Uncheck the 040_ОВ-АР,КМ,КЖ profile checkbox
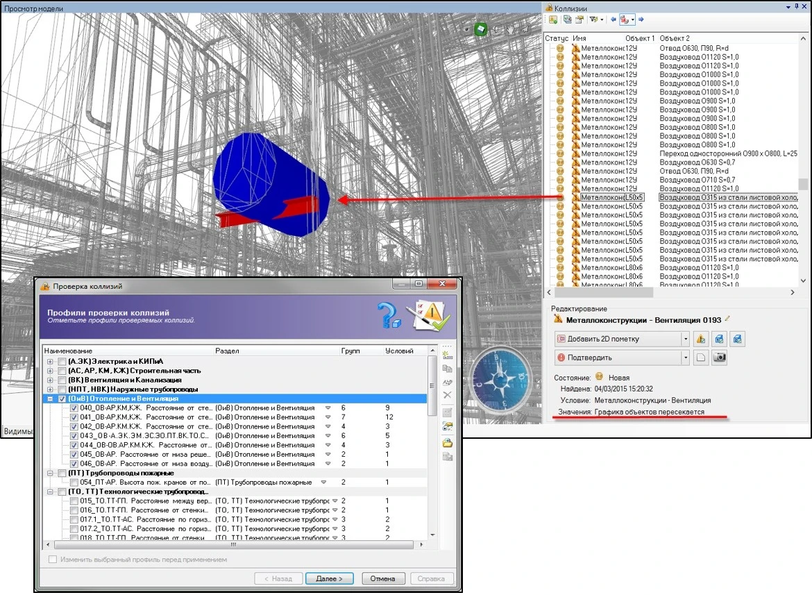This screenshot has height=595, width=812. (x=74, y=408)
